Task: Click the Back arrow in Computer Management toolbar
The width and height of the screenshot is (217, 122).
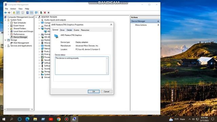Action: (x=5, y=13)
